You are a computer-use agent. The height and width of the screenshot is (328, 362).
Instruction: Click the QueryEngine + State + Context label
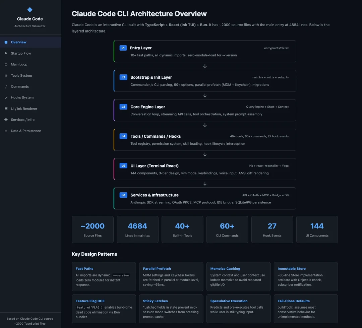(267, 107)
